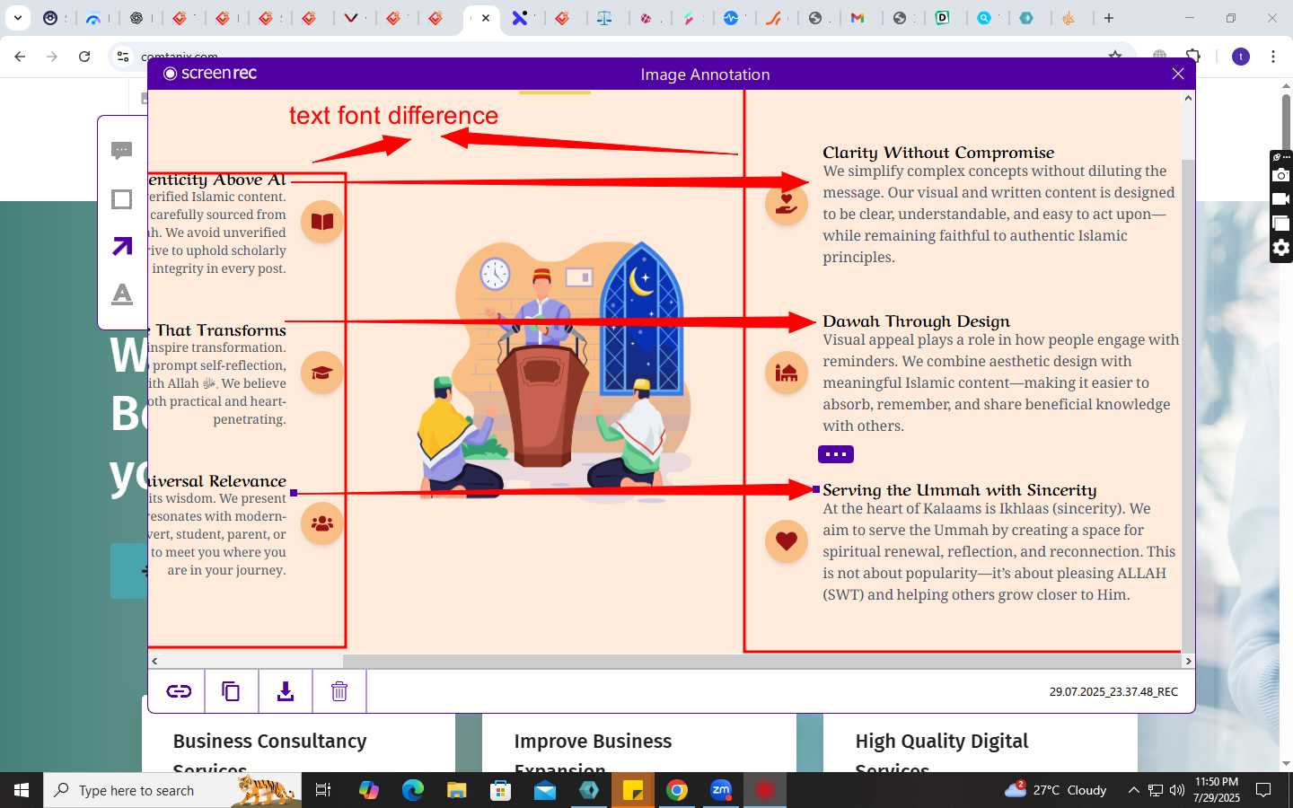Download the annotated screenshot

pyautogui.click(x=286, y=691)
